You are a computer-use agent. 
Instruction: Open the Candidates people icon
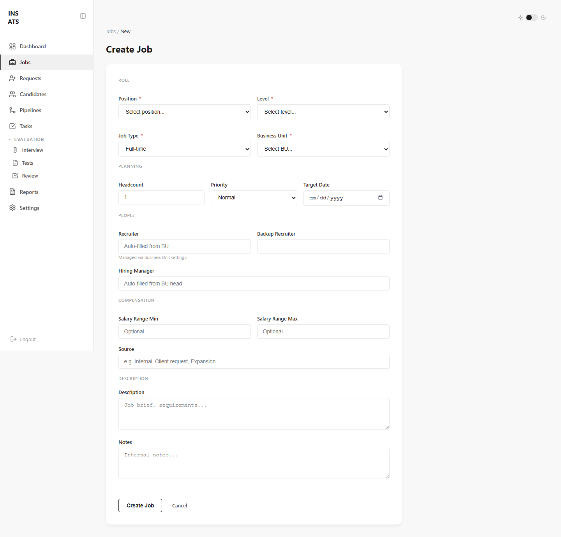(12, 94)
